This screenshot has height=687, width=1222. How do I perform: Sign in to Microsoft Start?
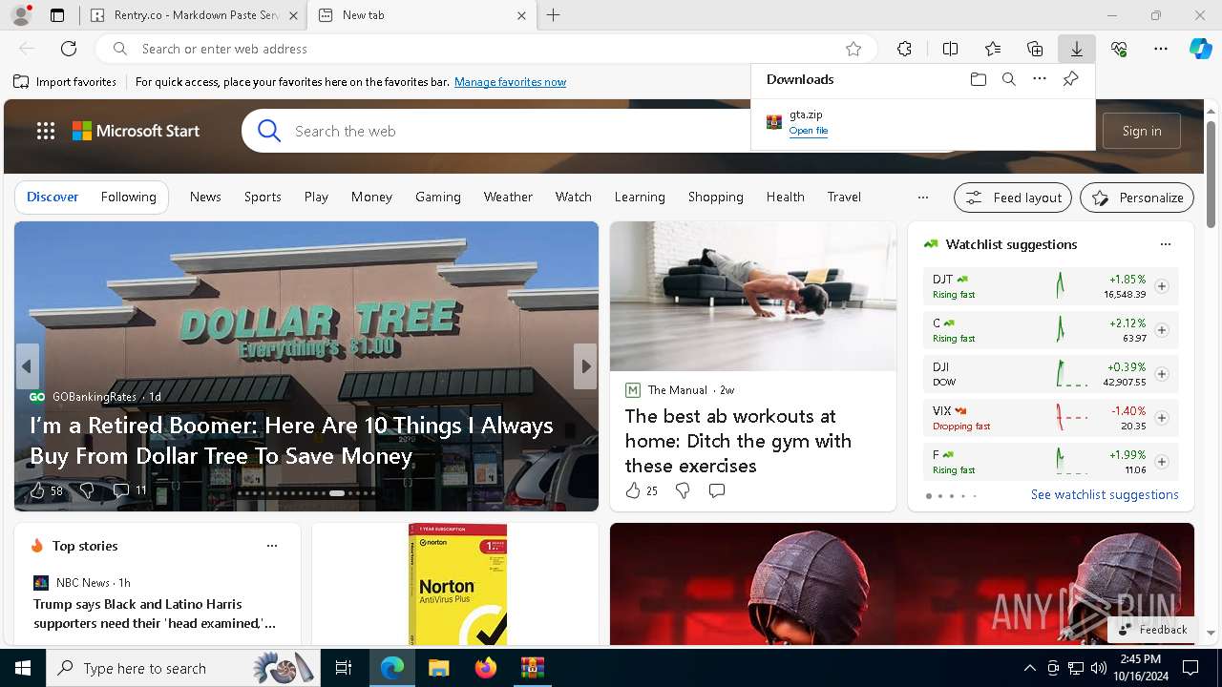[x=1142, y=131]
